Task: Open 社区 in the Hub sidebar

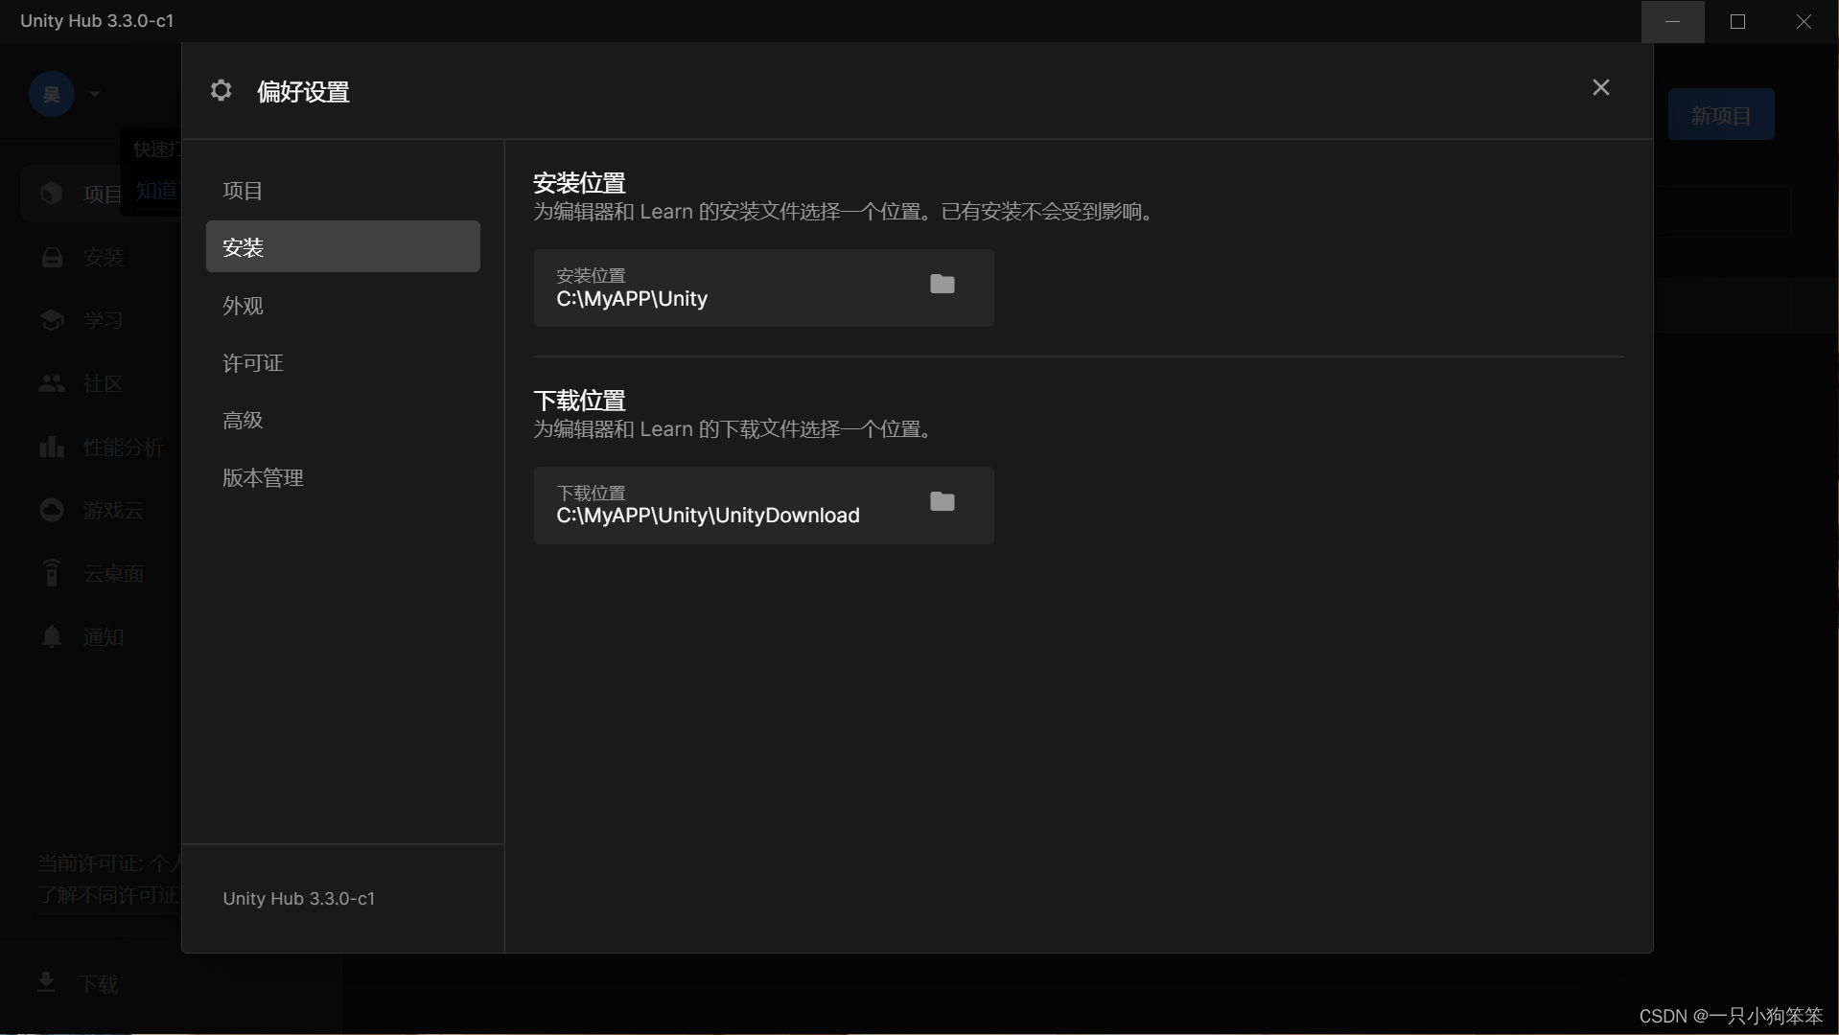Action: 103,383
